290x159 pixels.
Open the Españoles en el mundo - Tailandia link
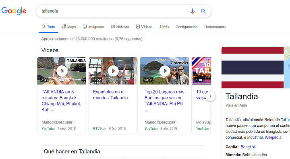click(x=110, y=95)
